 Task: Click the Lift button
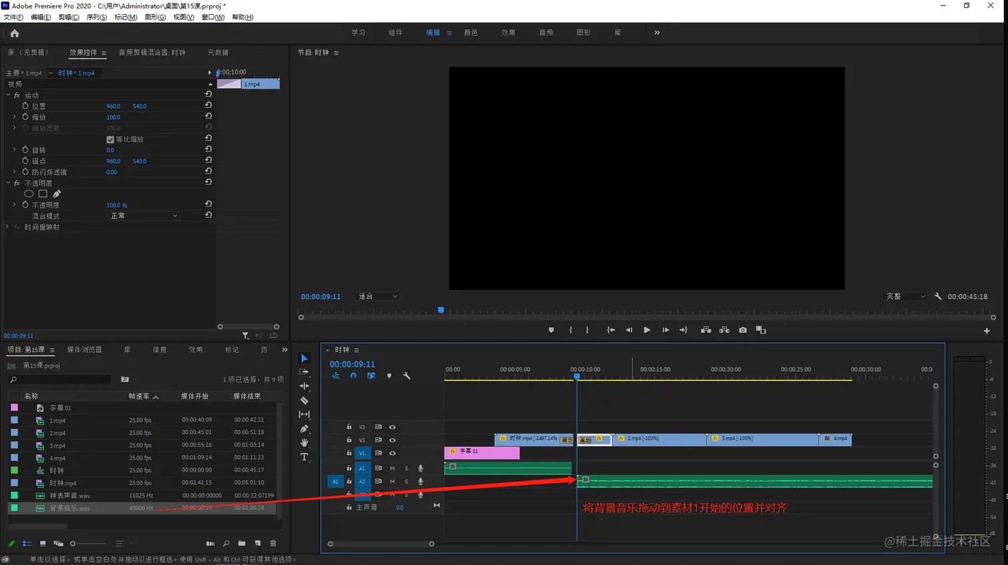click(705, 330)
